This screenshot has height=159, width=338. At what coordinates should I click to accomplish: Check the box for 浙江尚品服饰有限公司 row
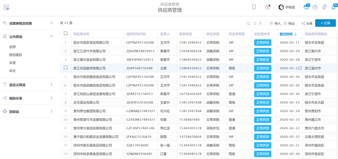pyautogui.click(x=66, y=68)
